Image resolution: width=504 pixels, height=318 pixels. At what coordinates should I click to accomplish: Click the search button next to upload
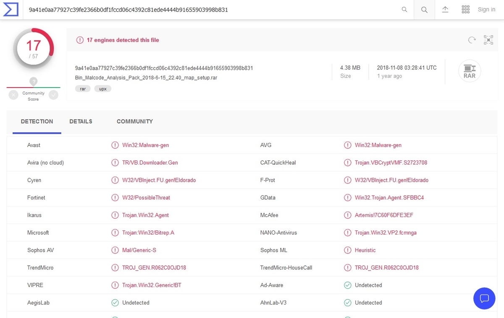[x=424, y=10]
